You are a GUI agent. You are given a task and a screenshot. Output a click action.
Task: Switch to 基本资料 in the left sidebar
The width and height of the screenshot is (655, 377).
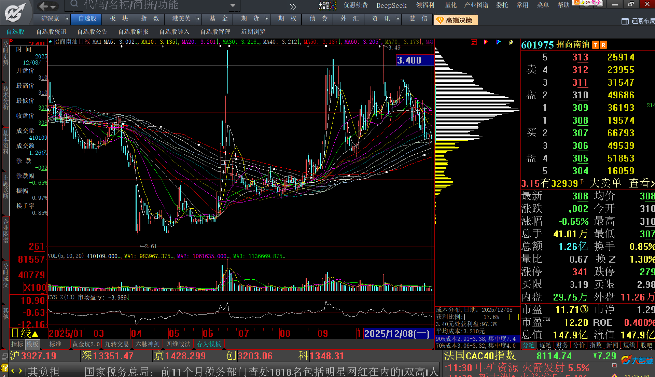[x=5, y=142]
